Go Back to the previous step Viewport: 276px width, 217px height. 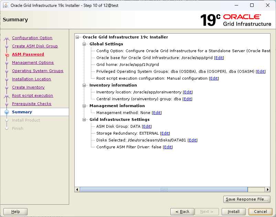[x=182, y=212]
